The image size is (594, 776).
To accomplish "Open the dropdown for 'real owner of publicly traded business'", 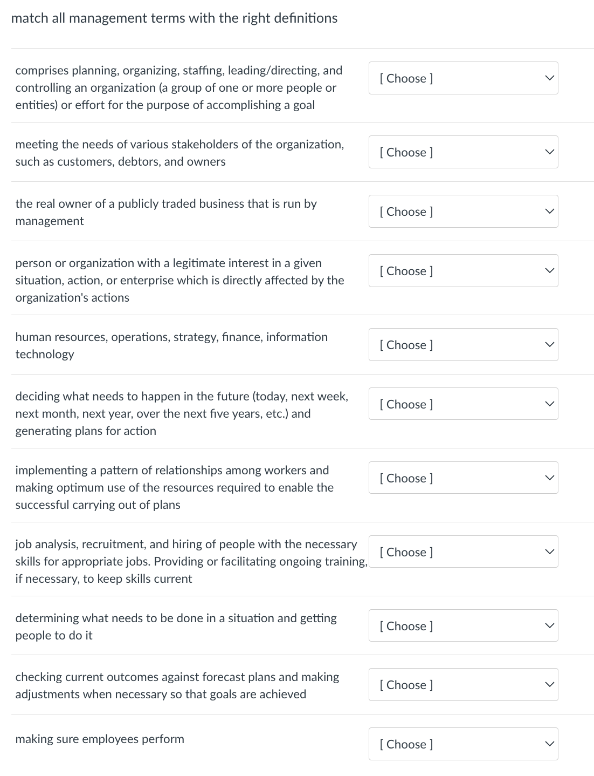I will click(463, 212).
